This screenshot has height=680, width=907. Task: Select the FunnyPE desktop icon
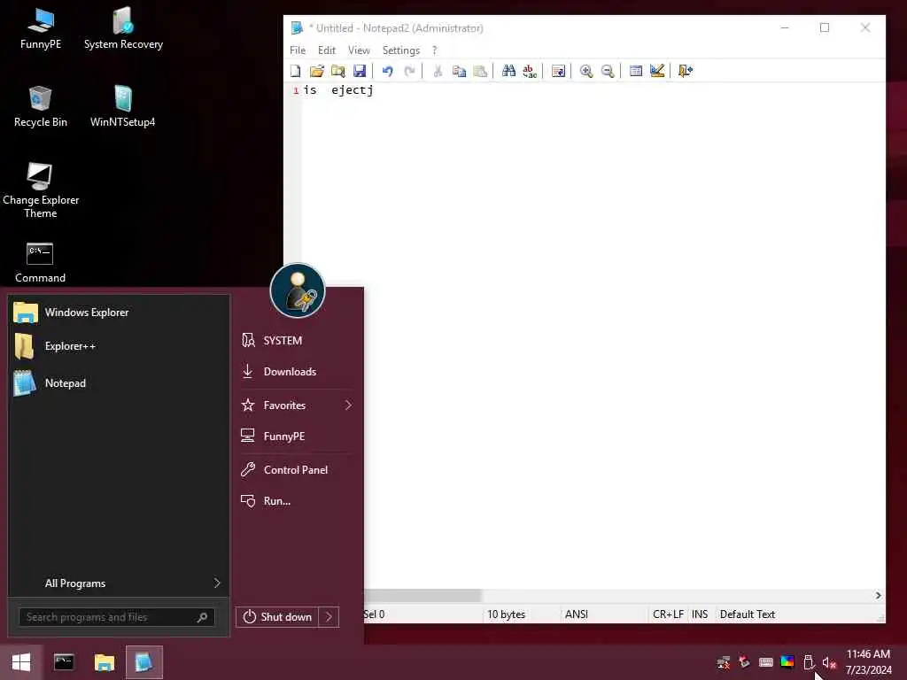click(41, 29)
